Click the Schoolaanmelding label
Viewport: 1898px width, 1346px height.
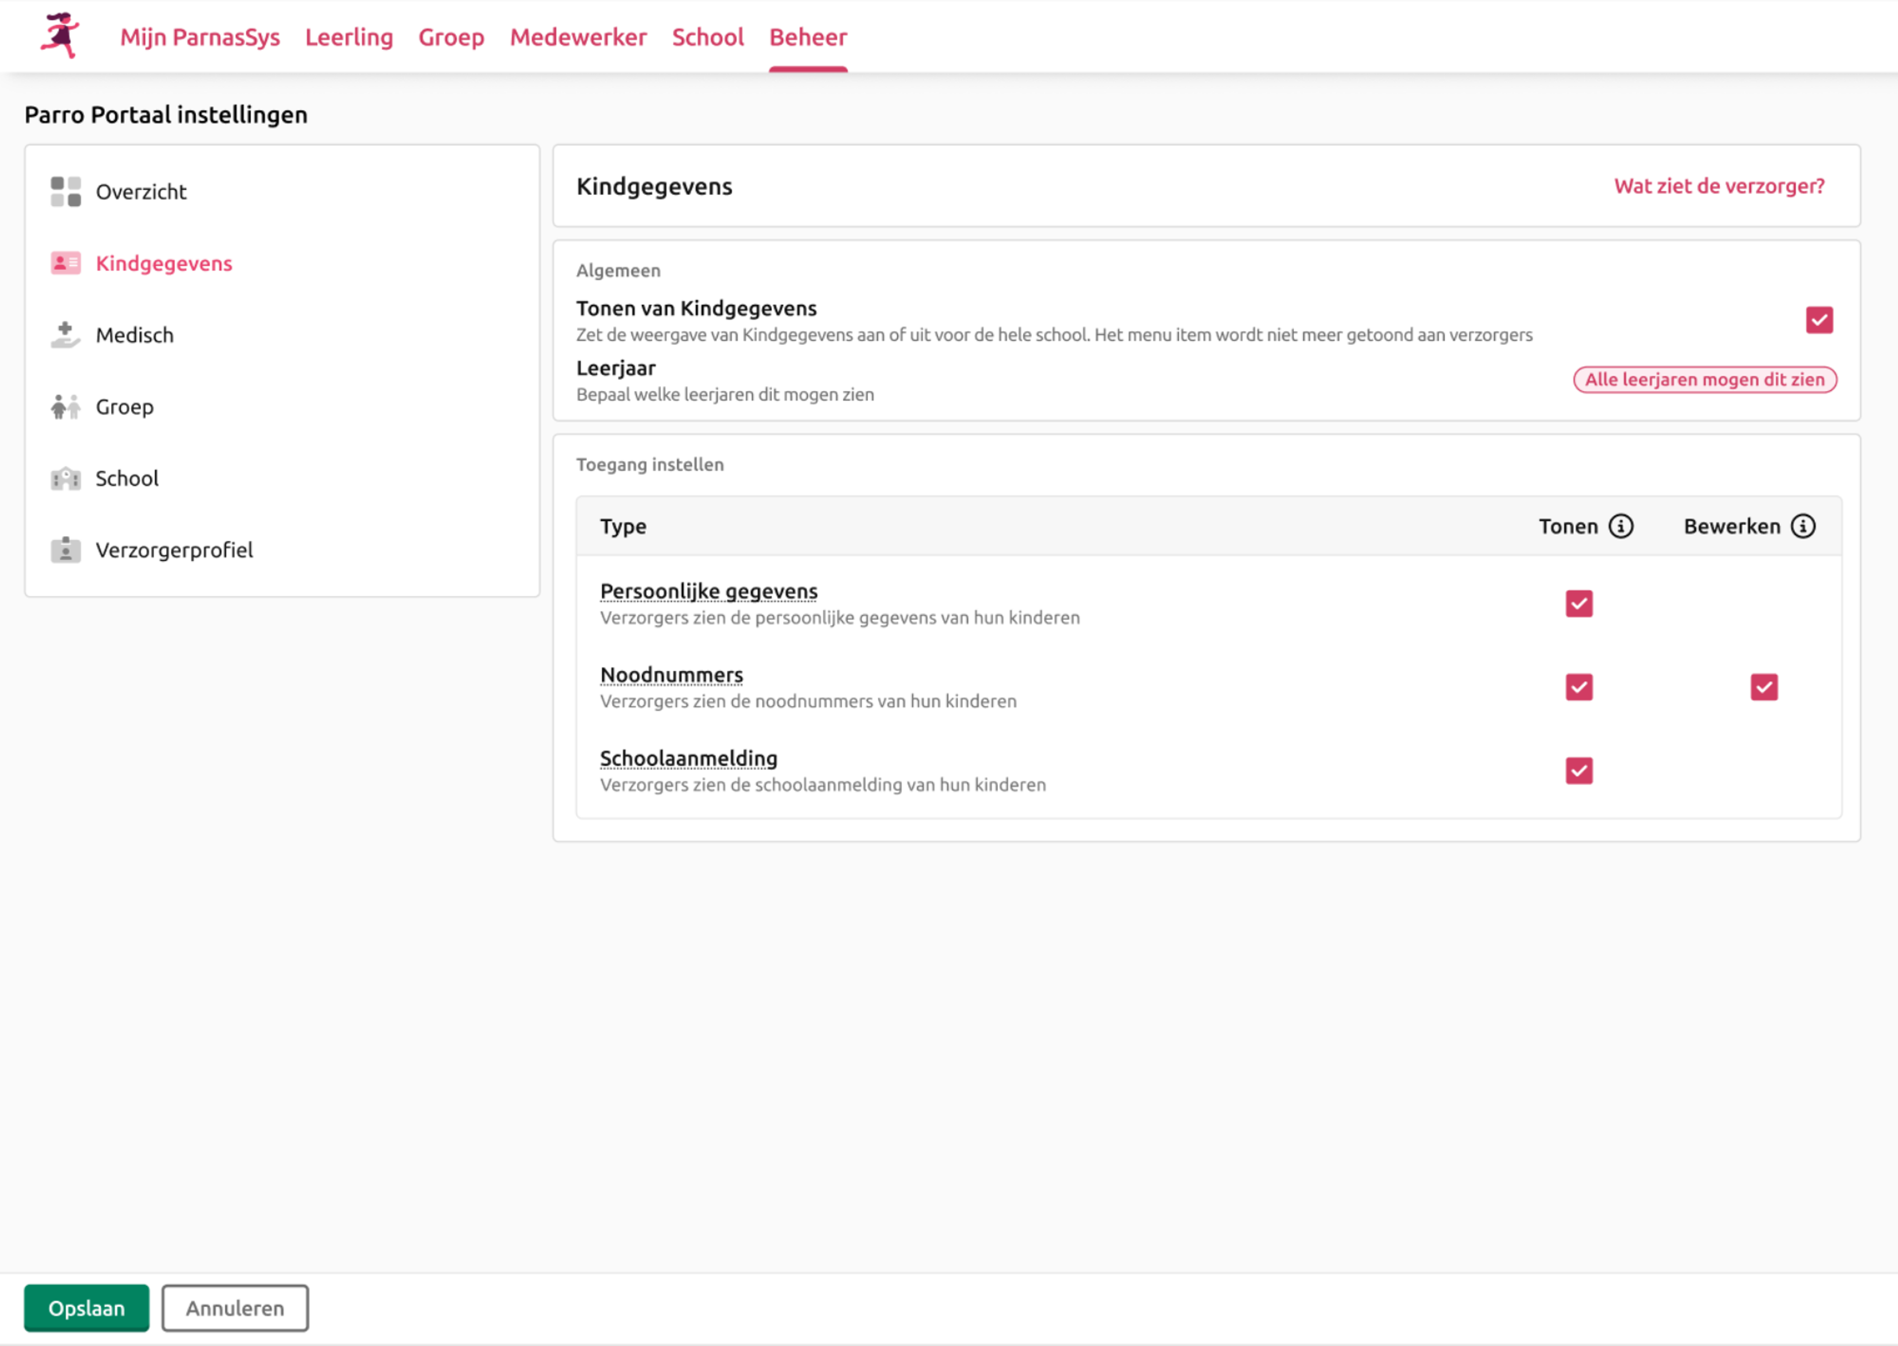689,758
